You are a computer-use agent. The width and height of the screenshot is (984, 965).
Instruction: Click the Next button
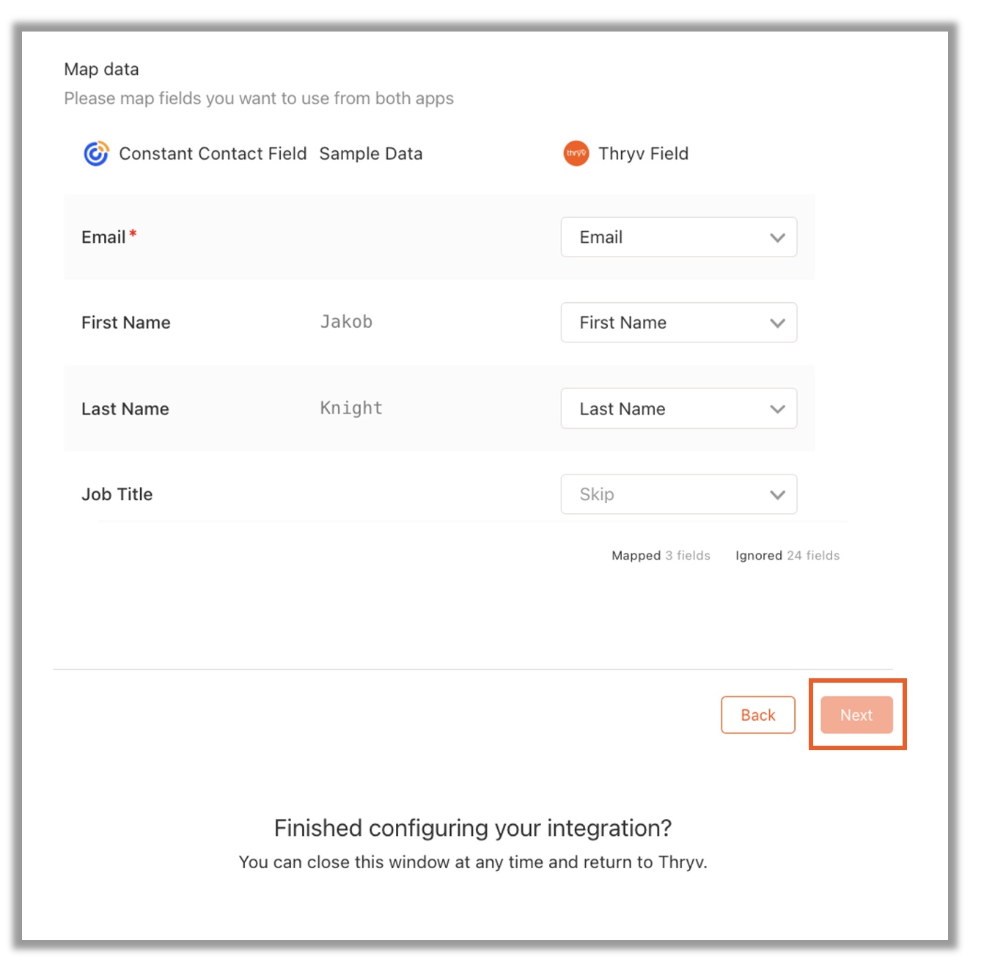856,715
